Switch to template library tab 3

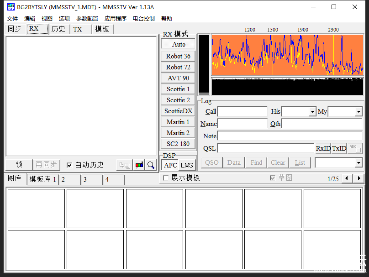91,180
